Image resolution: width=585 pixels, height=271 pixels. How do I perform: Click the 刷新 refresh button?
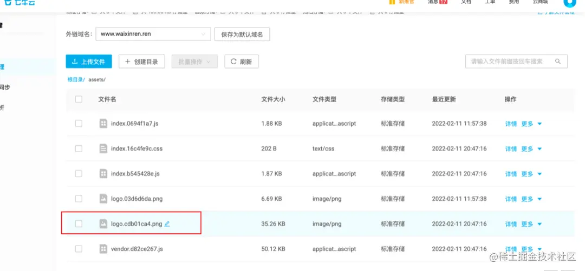click(242, 62)
